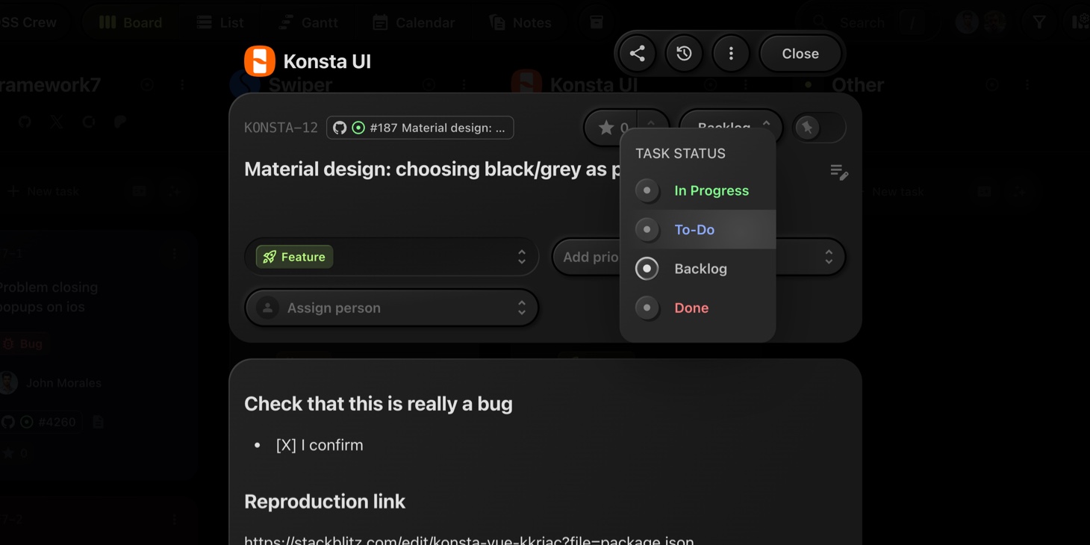Toggle the pin task switch
Screen dimensions: 1090x545
pyautogui.click(x=819, y=128)
